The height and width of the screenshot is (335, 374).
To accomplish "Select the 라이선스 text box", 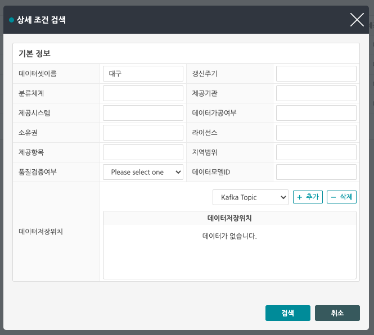I will pyautogui.click(x=316, y=133).
